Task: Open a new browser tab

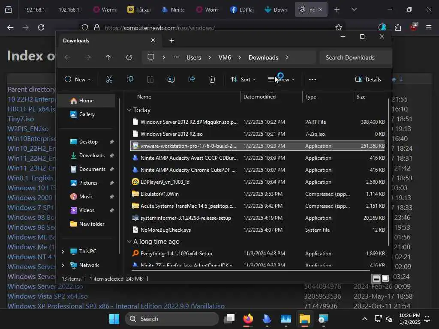Action: pos(337,9)
